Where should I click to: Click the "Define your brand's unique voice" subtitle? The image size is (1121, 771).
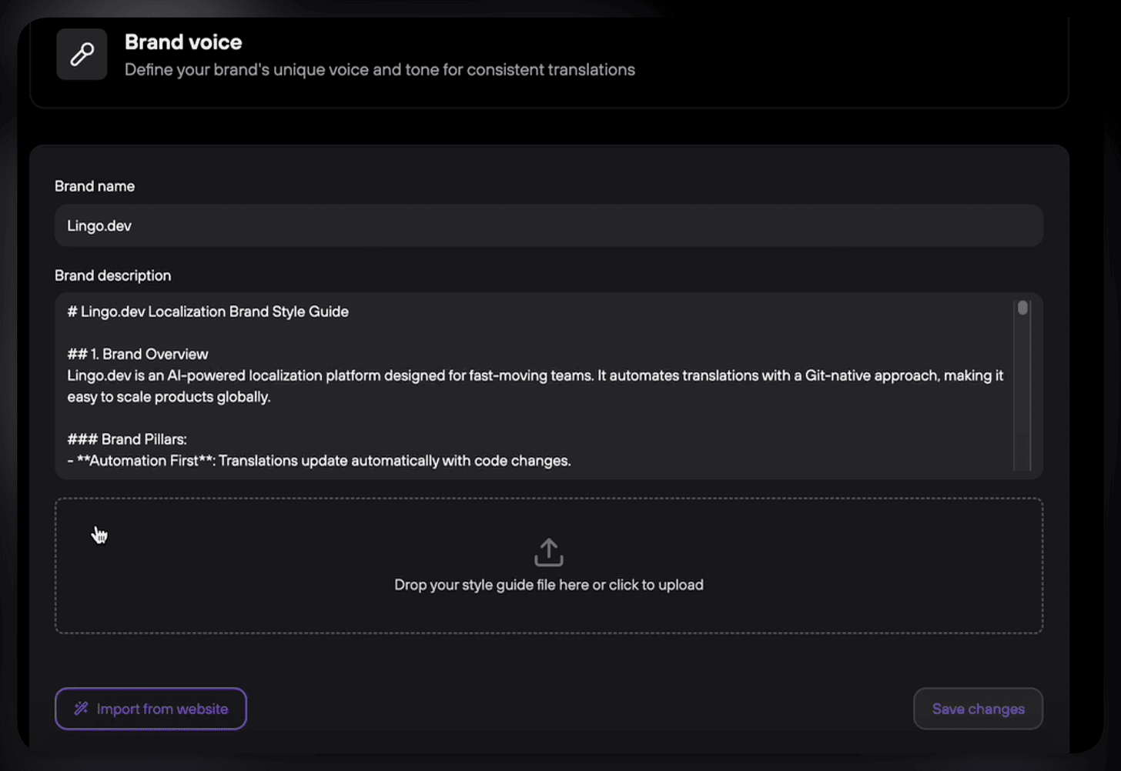point(380,70)
